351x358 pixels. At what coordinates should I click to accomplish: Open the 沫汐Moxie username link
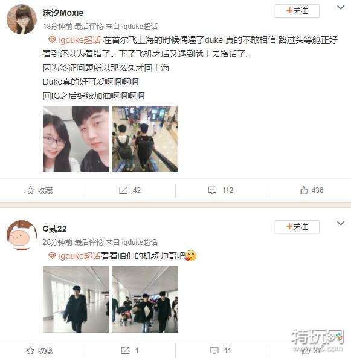(x=63, y=13)
